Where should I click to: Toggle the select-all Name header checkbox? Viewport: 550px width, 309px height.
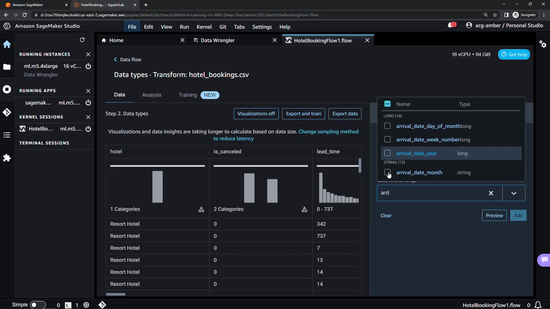click(387, 104)
